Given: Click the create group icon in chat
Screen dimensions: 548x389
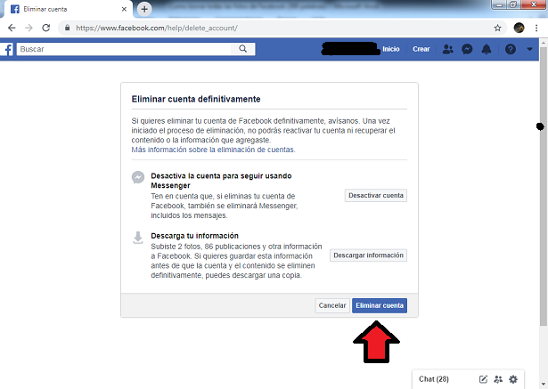Looking at the screenshot, I should (x=498, y=379).
